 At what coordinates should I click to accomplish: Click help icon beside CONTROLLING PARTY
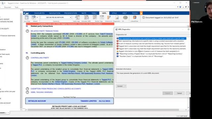click(x=27, y=58)
